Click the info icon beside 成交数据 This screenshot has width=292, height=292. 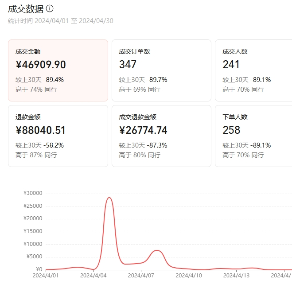pyautogui.click(x=50, y=8)
